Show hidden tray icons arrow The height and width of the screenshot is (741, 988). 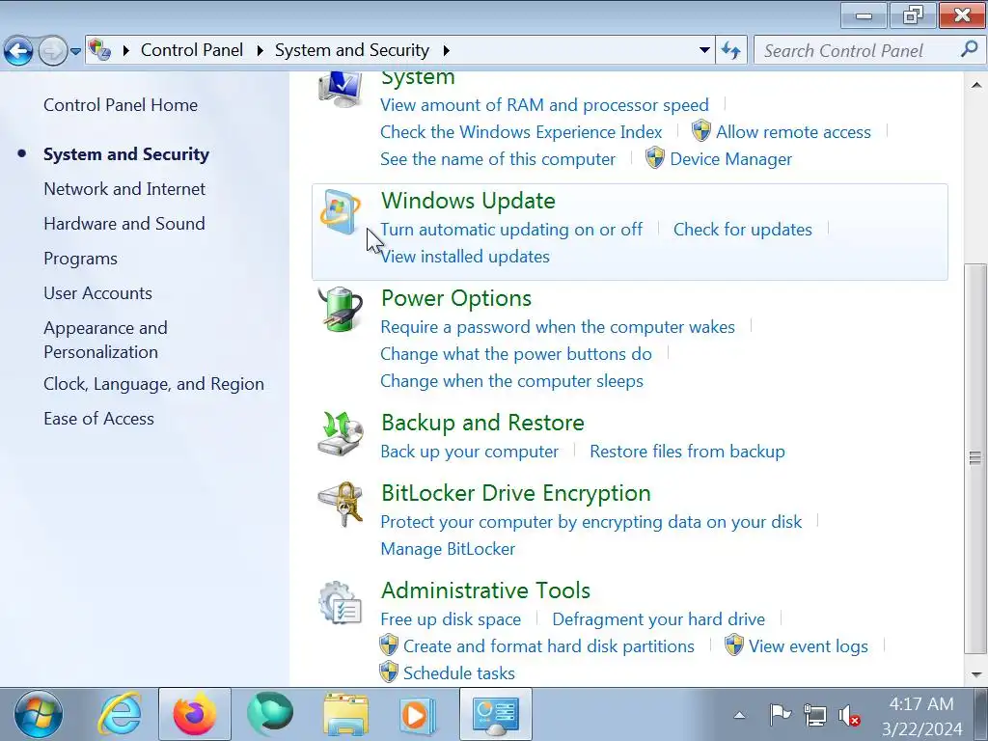pyautogui.click(x=740, y=715)
